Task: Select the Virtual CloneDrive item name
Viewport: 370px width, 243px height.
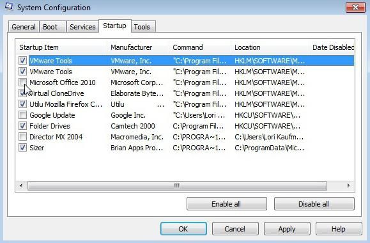Action: pyautogui.click(x=57, y=93)
